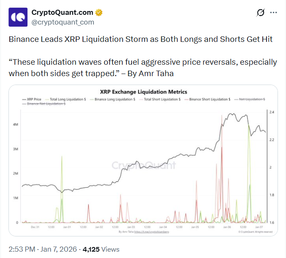Click the gold verified badge
This screenshot has height=258, width=286.
coord(99,13)
